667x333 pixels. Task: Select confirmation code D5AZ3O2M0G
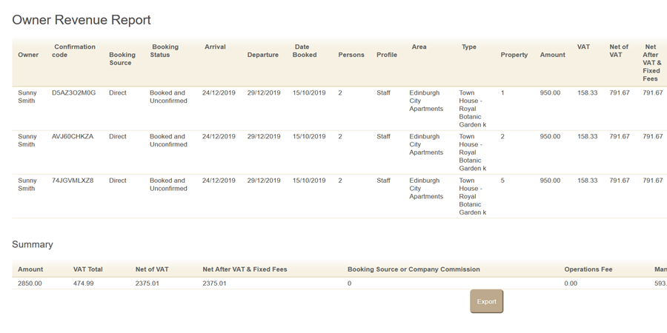point(73,92)
